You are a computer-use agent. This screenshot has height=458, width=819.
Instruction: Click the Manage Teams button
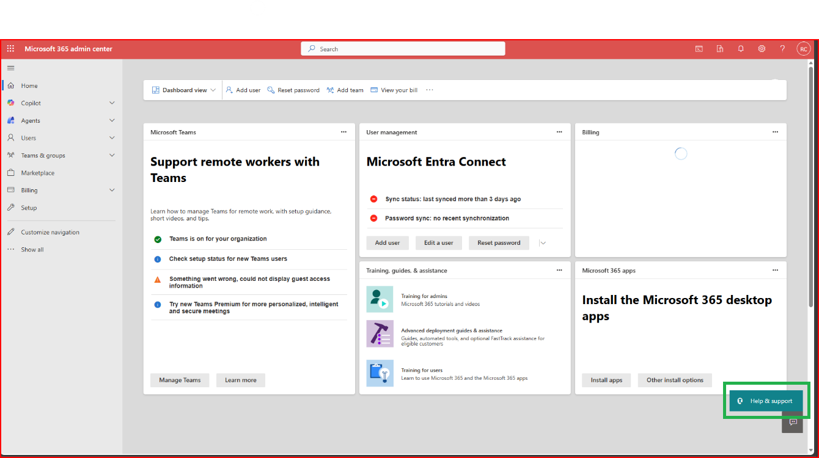tap(180, 380)
